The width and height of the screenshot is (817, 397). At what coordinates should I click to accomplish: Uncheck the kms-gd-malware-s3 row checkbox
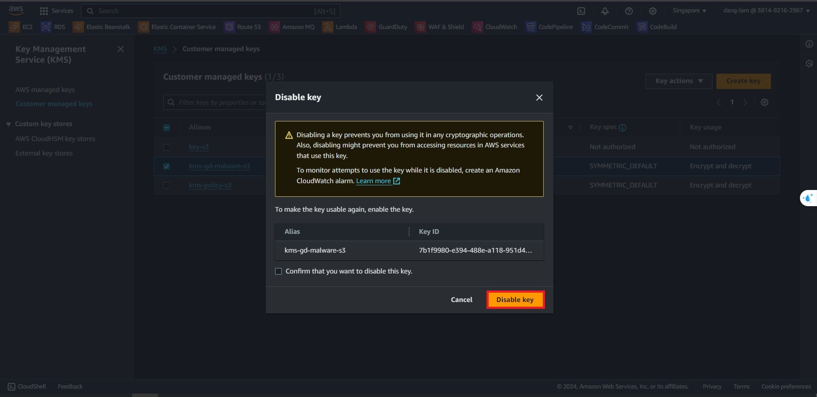(x=167, y=166)
